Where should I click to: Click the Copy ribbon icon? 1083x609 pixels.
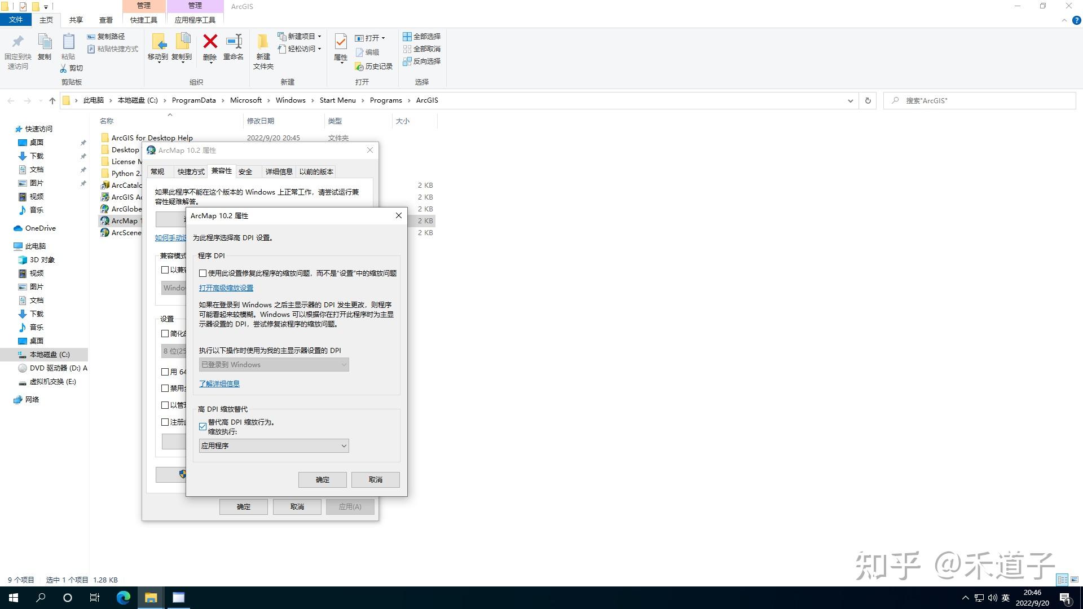pos(45,42)
